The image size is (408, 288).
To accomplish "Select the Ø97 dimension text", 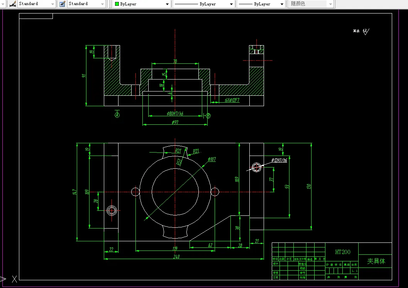I will (175, 122).
